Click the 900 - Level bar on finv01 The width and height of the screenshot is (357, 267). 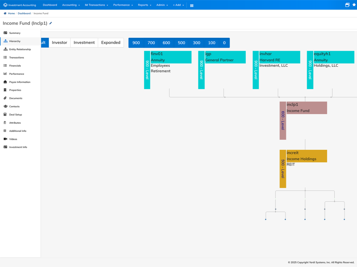click(147, 70)
